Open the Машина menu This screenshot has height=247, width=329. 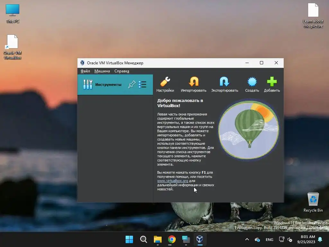tap(102, 71)
